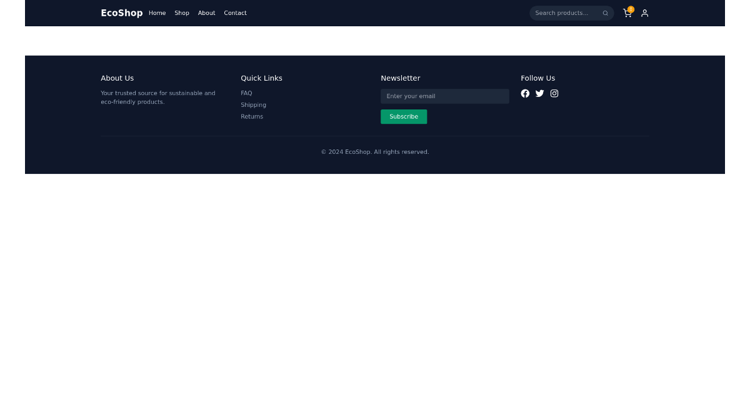
Task: Navigate to the About page
Action: 206,13
